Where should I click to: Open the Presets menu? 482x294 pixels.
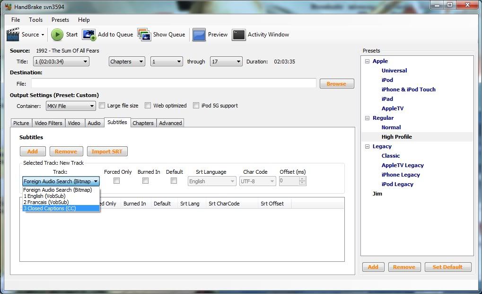(x=60, y=20)
